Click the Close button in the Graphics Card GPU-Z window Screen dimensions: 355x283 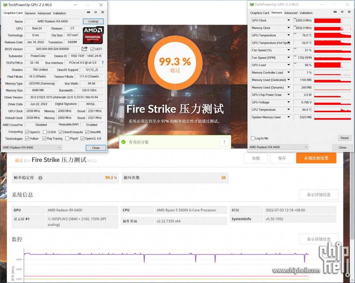96,148
